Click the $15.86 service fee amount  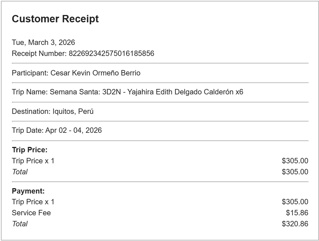(x=297, y=213)
